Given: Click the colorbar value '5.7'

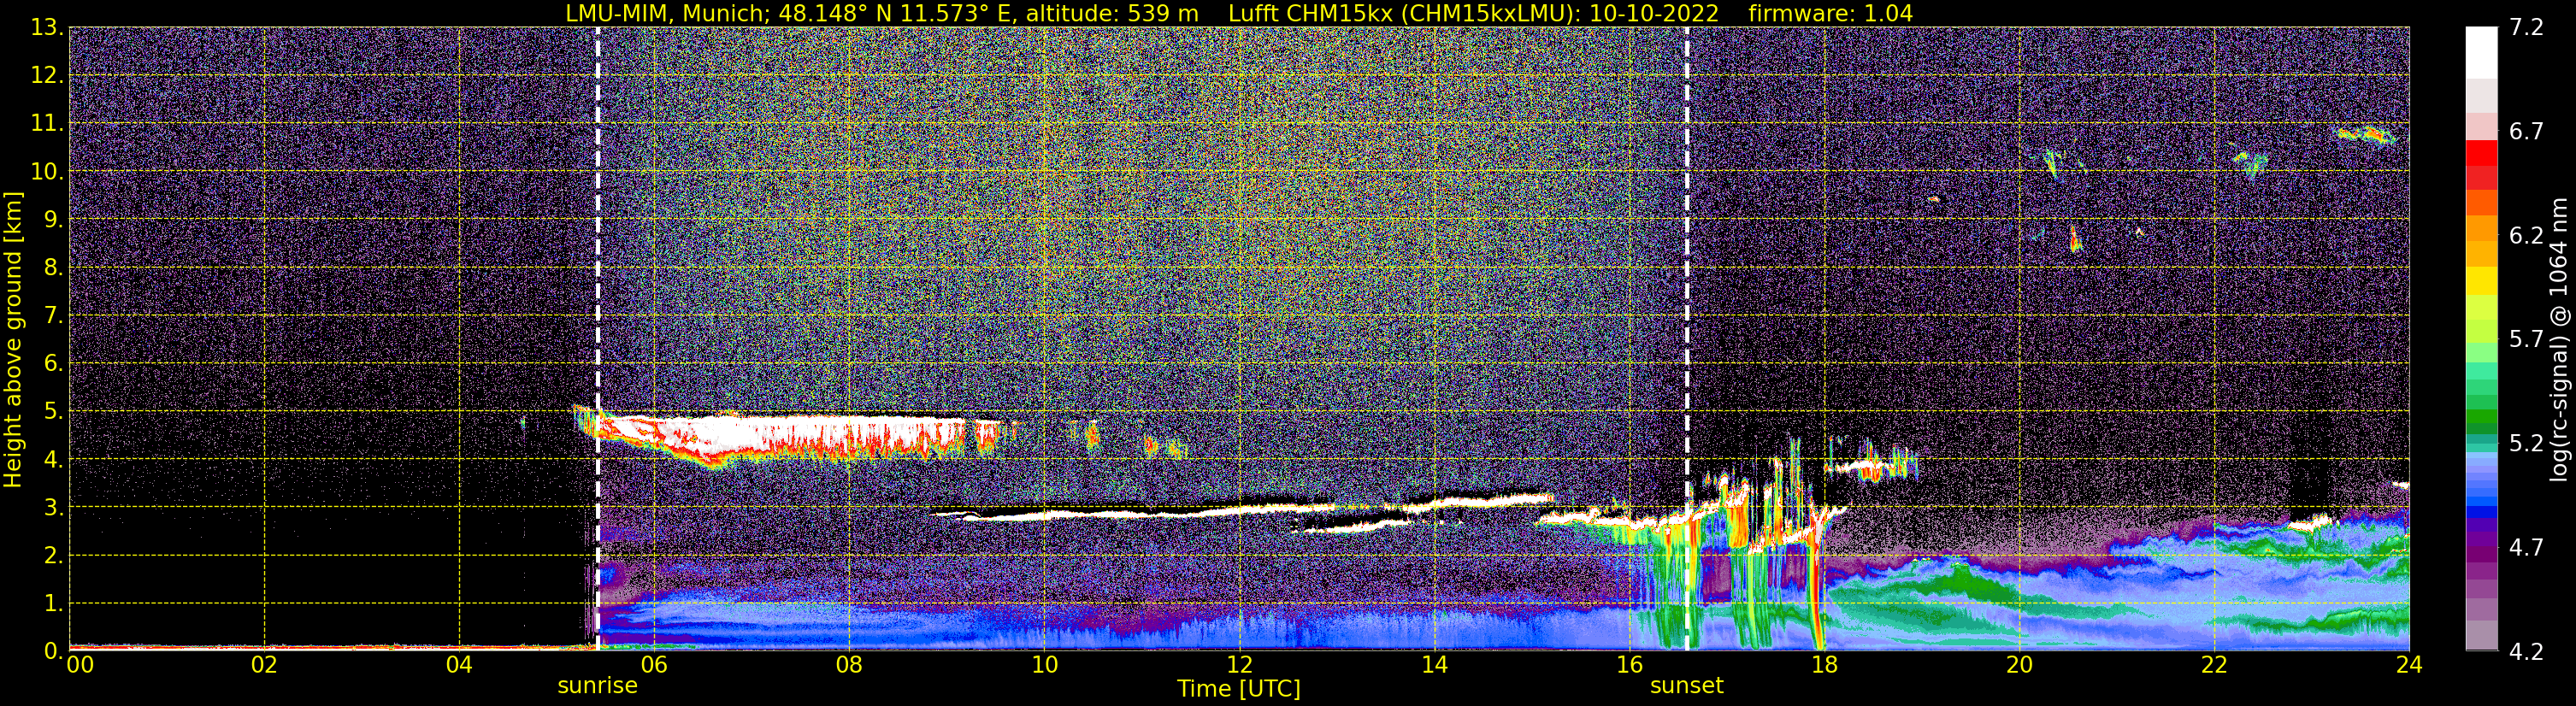Looking at the screenshot, I should 2526,340.
